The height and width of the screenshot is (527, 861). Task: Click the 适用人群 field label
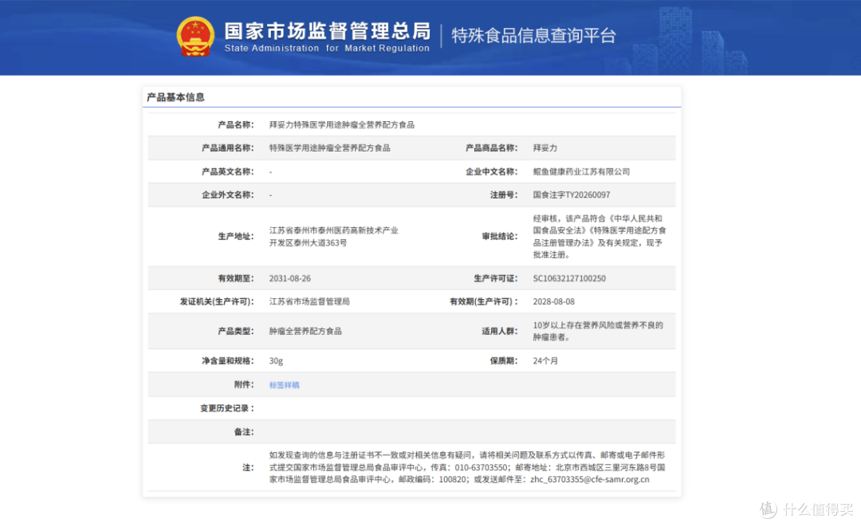tap(500, 331)
